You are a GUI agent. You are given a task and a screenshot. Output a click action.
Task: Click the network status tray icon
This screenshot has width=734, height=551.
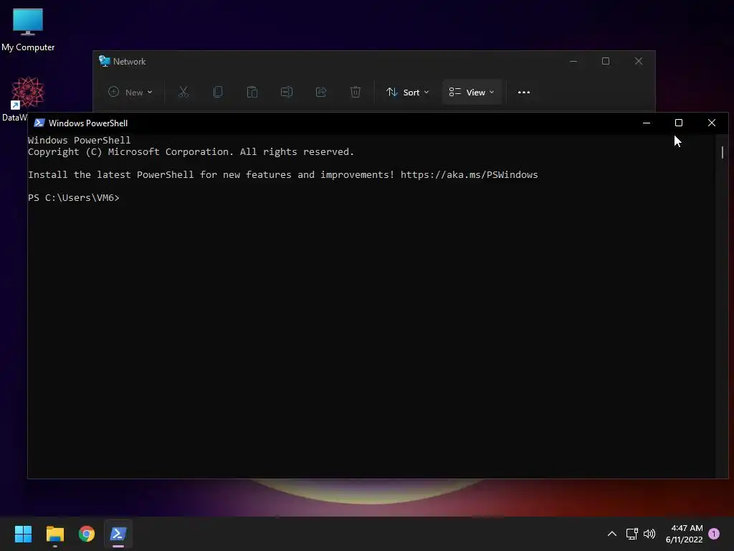point(632,534)
